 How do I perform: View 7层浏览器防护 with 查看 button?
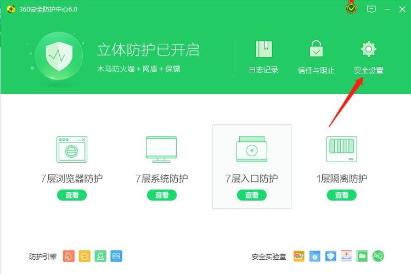point(72,195)
